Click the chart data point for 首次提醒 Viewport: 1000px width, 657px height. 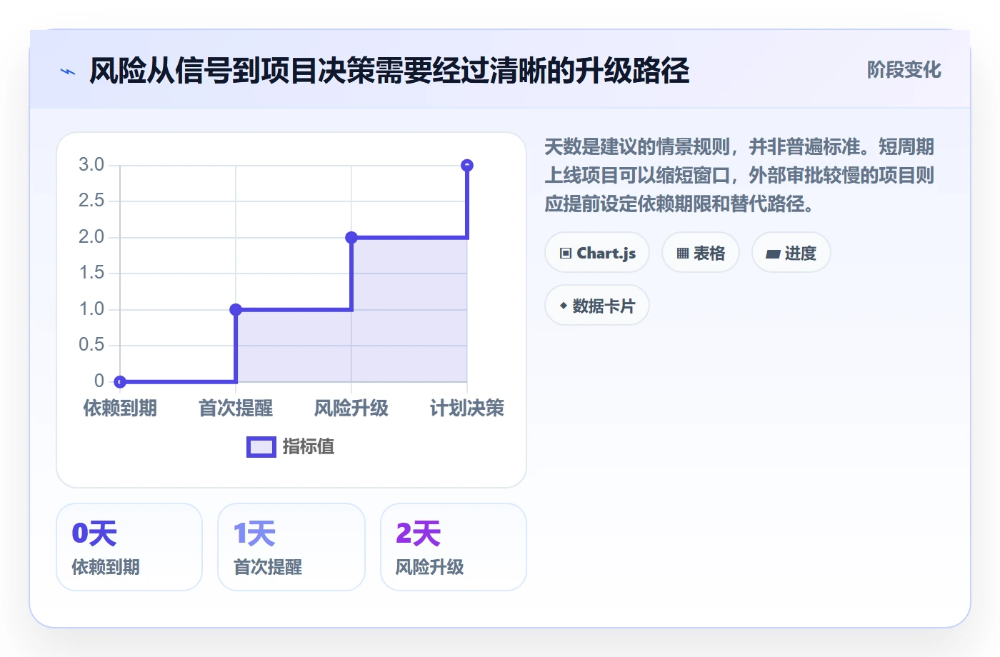pyautogui.click(x=236, y=309)
